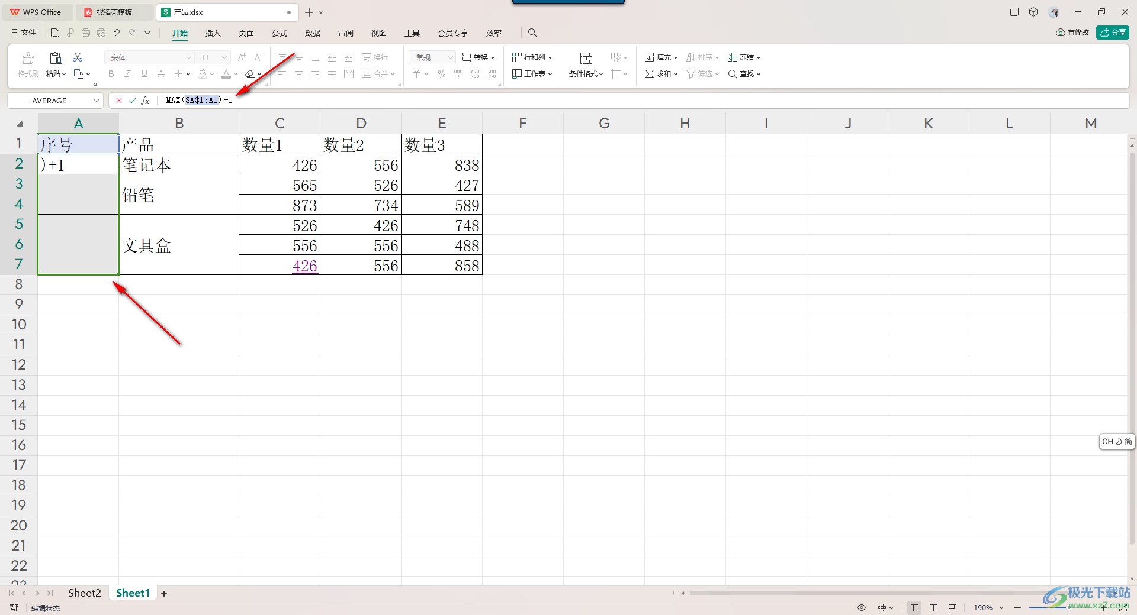Click the Borders icon
Viewport: 1137px width, 615px height.
(179, 74)
